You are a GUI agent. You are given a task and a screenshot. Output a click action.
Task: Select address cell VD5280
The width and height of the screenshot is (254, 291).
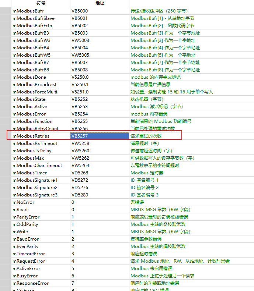pos(100,195)
